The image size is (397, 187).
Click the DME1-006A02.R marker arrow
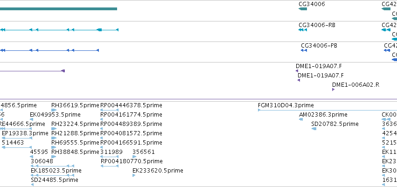[334, 90]
